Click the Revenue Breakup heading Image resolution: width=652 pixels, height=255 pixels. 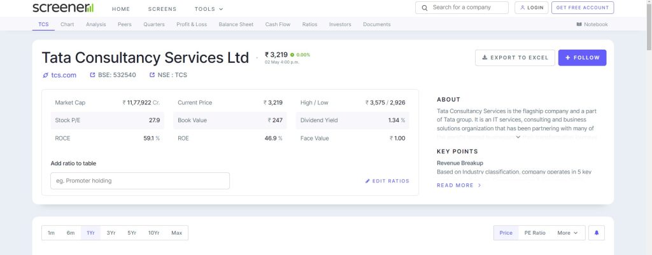click(x=460, y=163)
